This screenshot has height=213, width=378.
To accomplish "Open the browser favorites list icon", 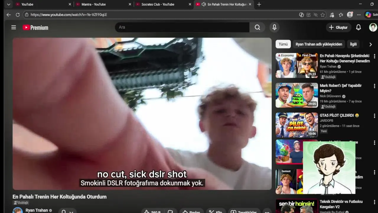I will pos(341,15).
